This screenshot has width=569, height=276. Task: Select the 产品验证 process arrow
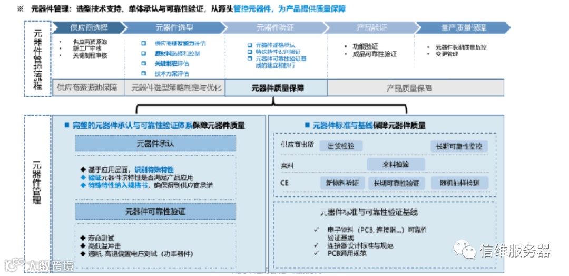pyautogui.click(x=372, y=27)
